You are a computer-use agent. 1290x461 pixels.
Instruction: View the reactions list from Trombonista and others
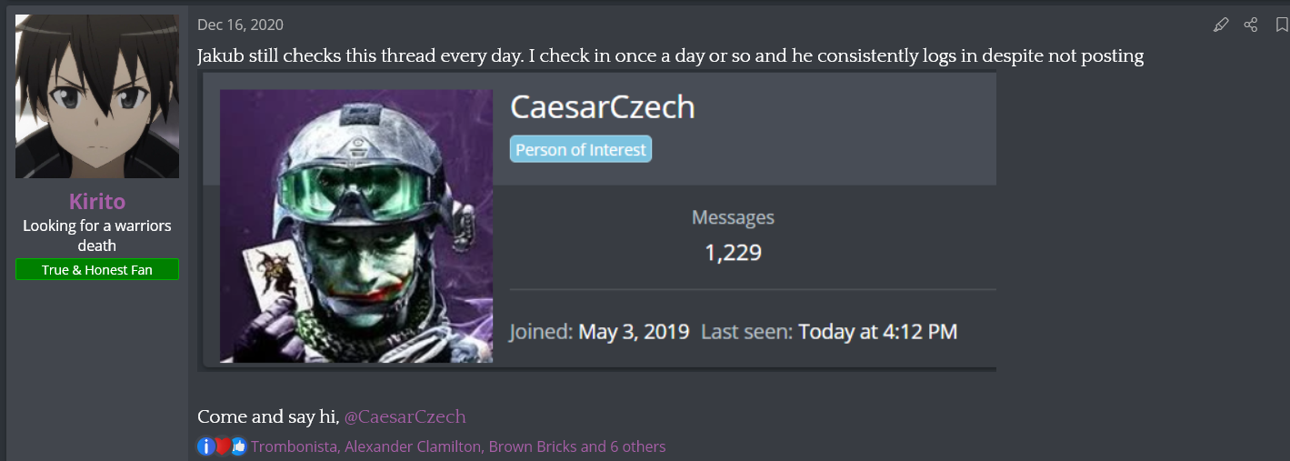point(458,446)
